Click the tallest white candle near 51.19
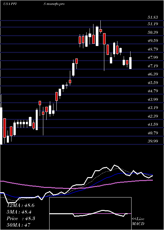 pyautogui.click(x=97, y=36)
